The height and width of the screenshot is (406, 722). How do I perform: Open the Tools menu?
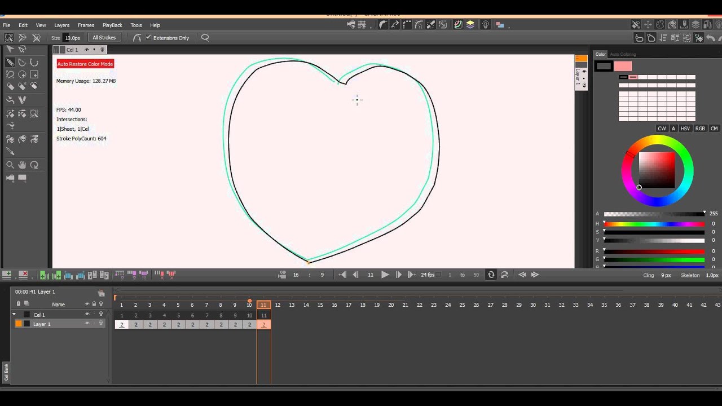(x=136, y=25)
